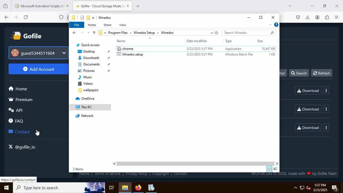Switch to Microsoft Activation Scripts browser tab

[43, 6]
